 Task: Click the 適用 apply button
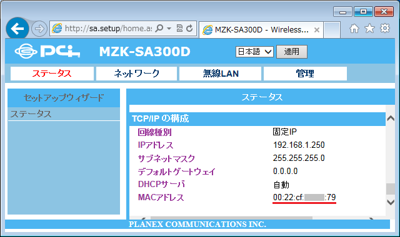click(292, 52)
